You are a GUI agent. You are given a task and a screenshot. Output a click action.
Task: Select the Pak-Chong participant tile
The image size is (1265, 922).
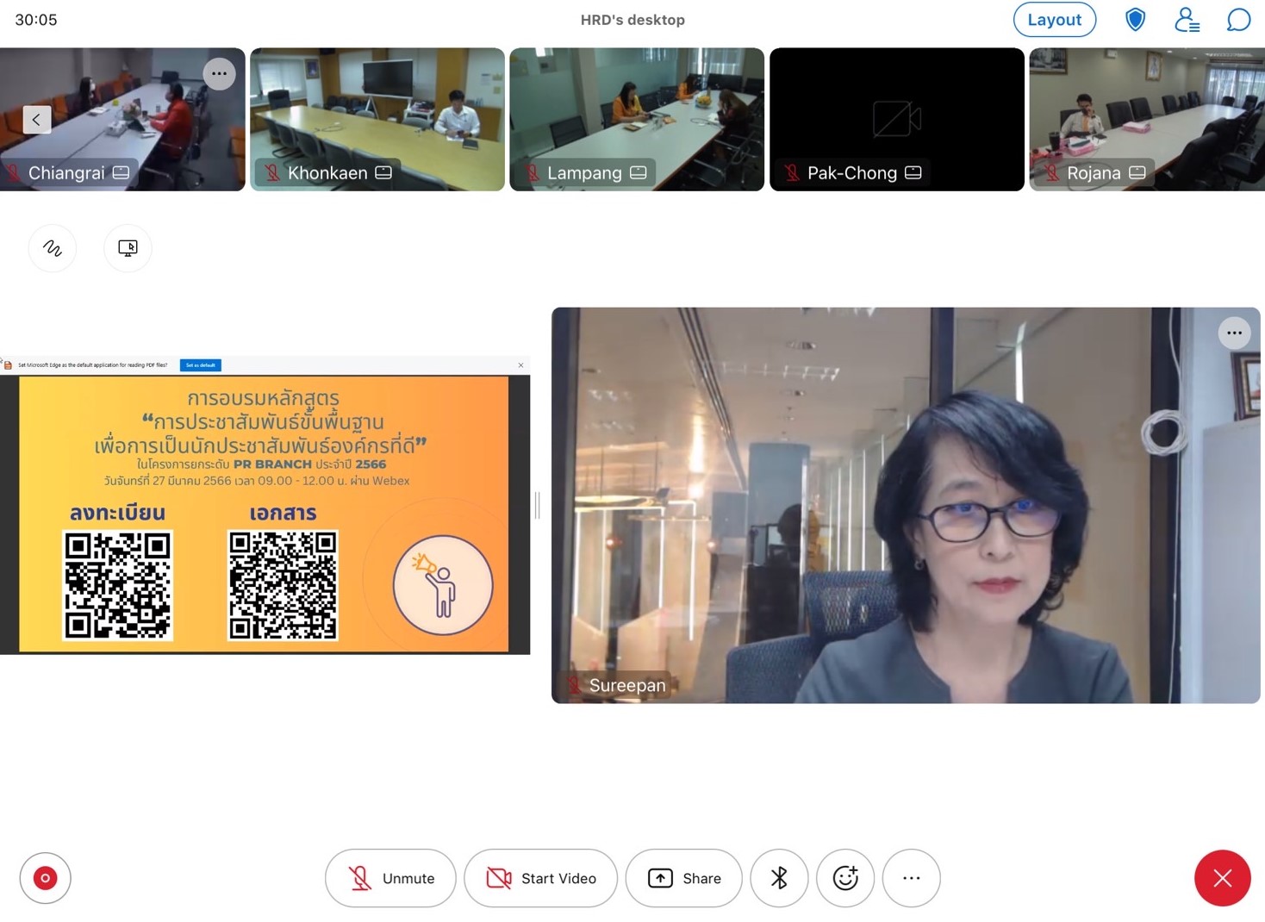coord(896,119)
